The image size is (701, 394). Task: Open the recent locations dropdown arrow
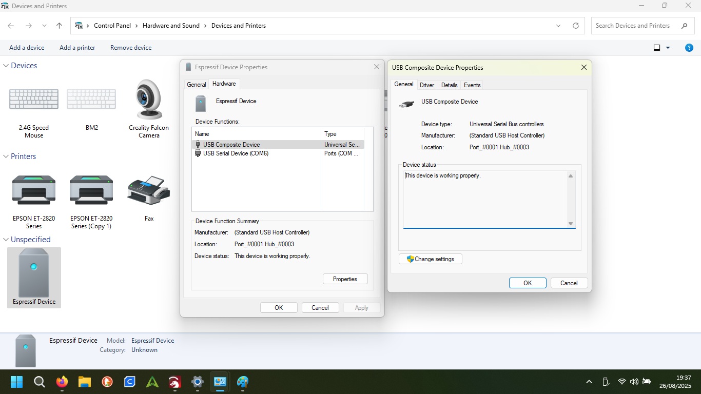[x=44, y=26]
